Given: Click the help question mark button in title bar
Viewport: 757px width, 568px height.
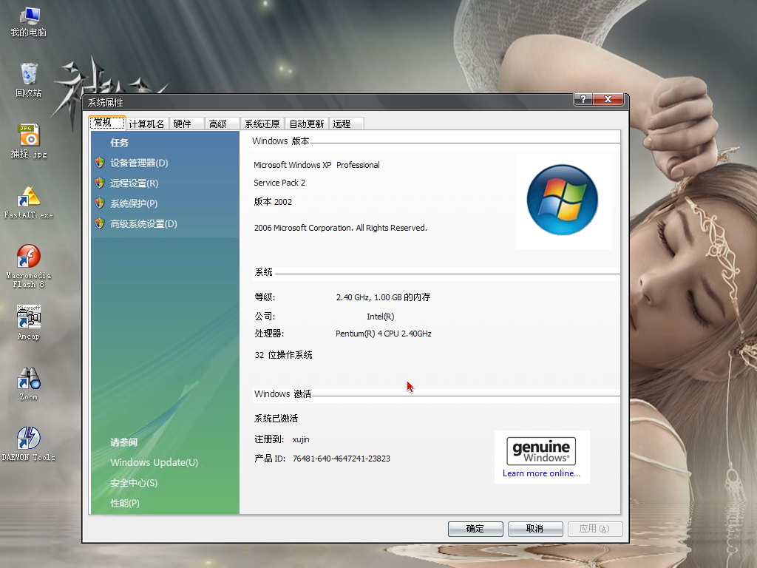Looking at the screenshot, I should (583, 99).
